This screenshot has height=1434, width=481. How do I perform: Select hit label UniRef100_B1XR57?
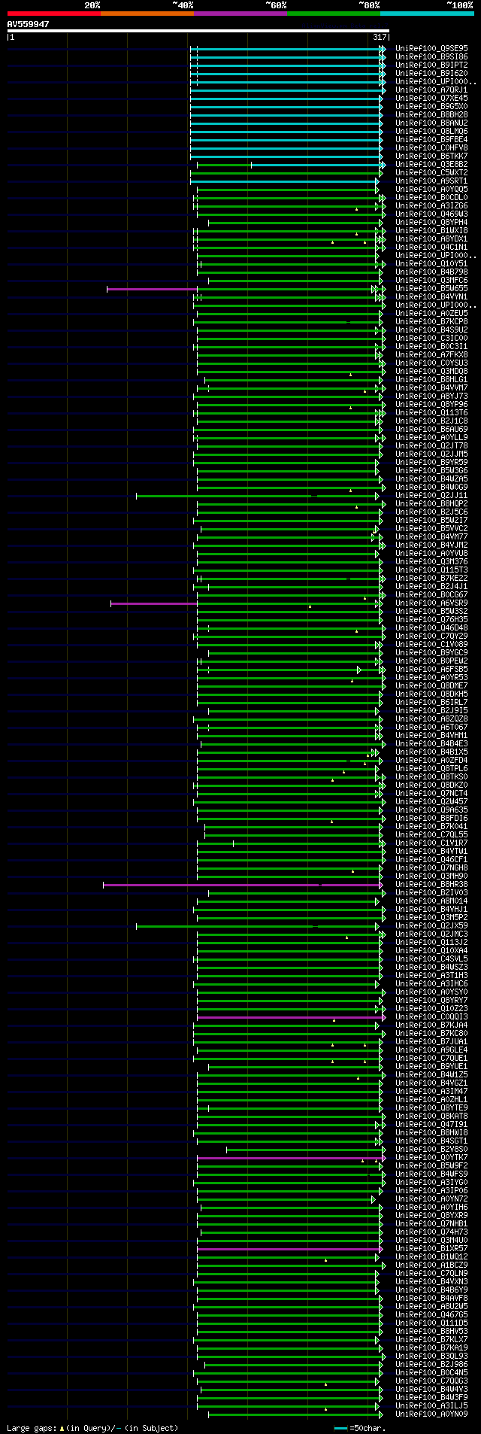tap(431, 1248)
